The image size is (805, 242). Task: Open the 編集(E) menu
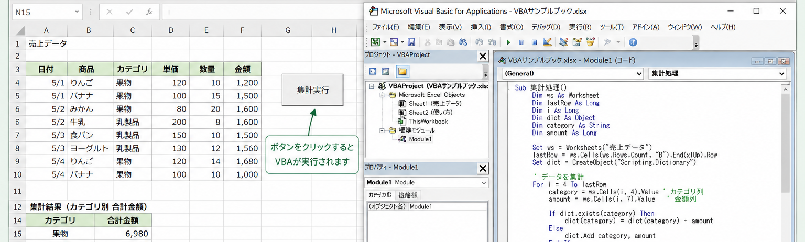[x=419, y=27]
